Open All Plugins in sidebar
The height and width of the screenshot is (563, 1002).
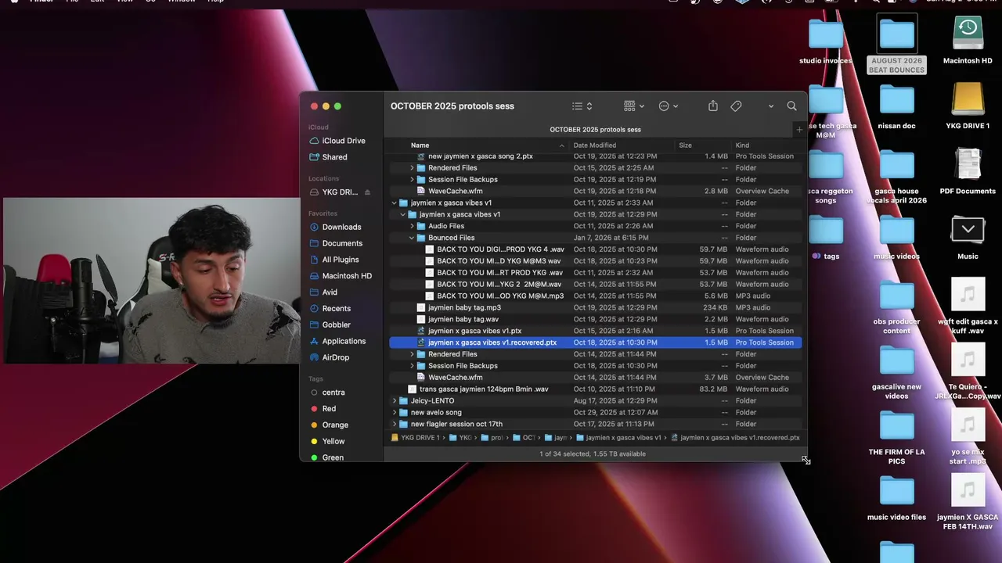click(x=341, y=260)
